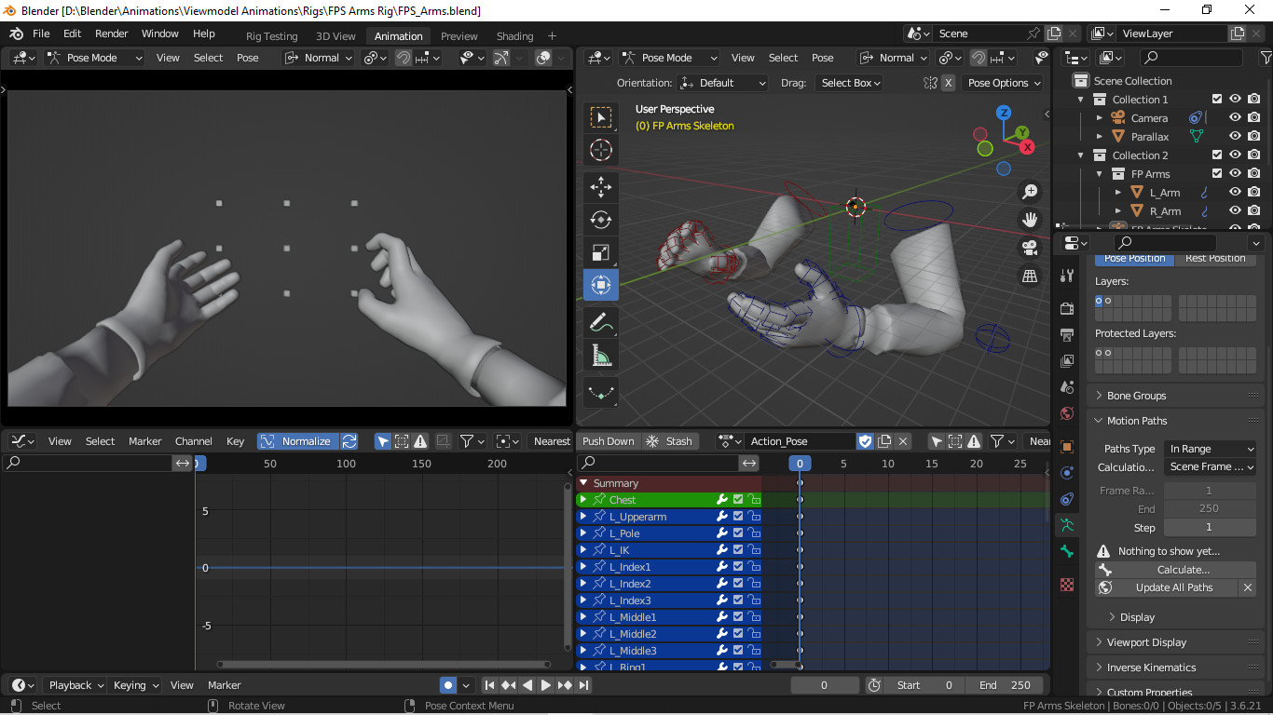Select the Select Box tool in 3D viewport

(601, 116)
